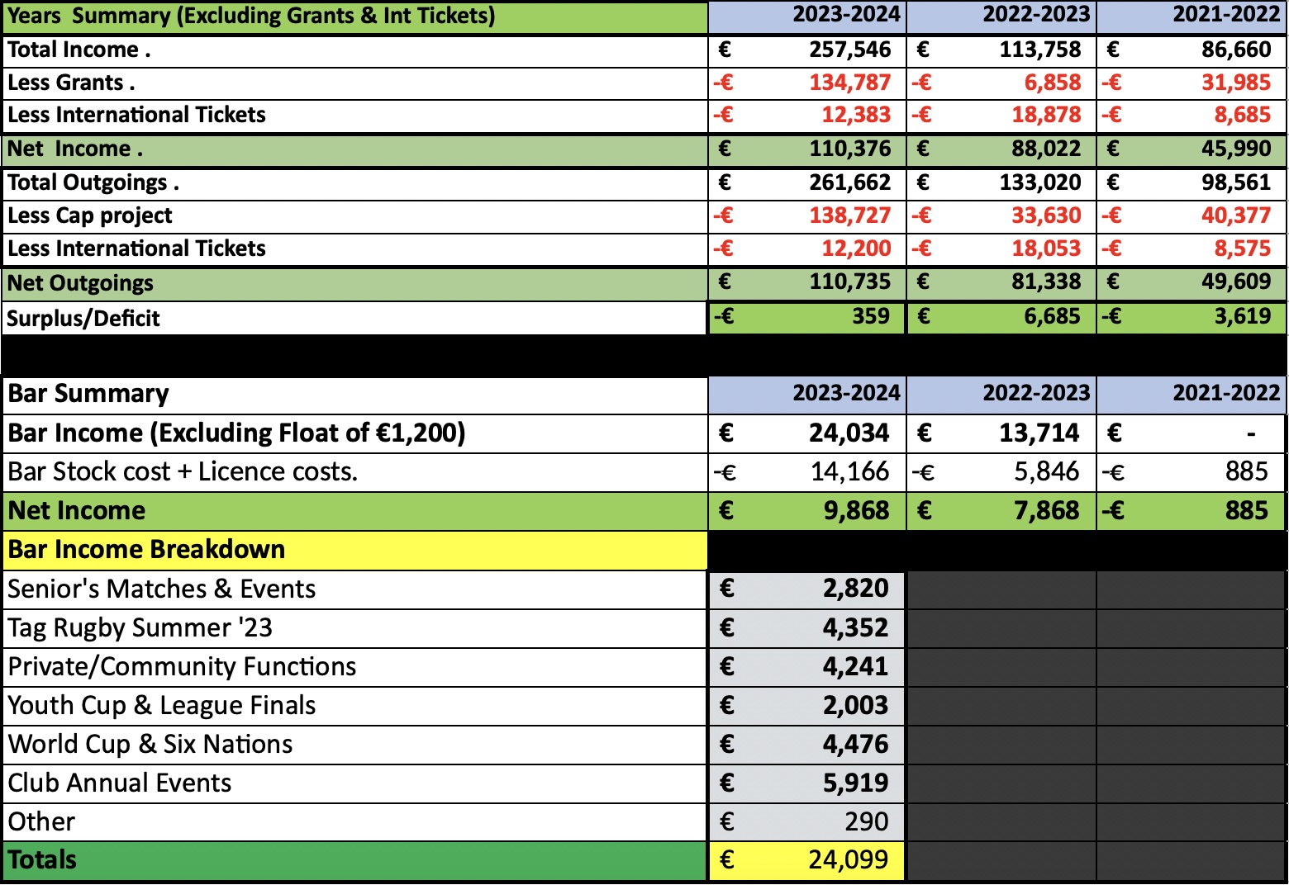Select the Total Income value 86,660
Screen dimensions: 1289x885
(1236, 50)
